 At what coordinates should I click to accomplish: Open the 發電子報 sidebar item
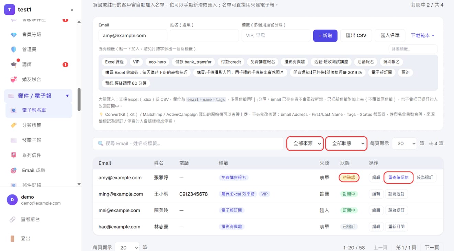click(39, 140)
